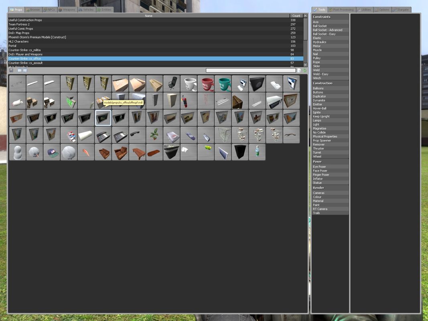The height and width of the screenshot is (321, 428).
Task: Select the Portal prop category
Action: pos(156,46)
